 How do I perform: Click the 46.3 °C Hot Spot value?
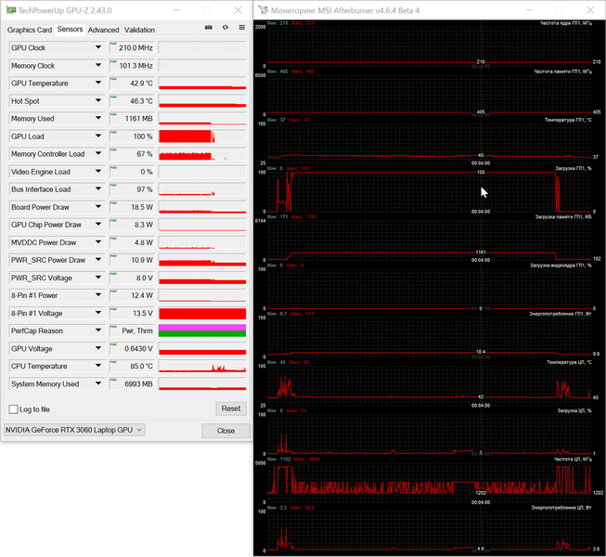point(132,101)
